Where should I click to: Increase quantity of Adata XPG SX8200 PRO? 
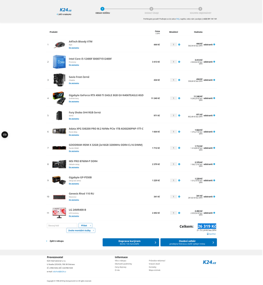[179, 132]
